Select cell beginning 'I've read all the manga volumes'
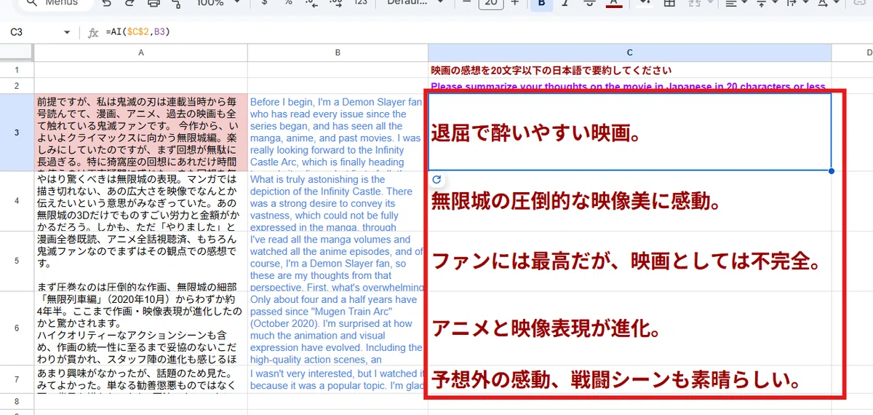The image size is (873, 415). (x=338, y=261)
